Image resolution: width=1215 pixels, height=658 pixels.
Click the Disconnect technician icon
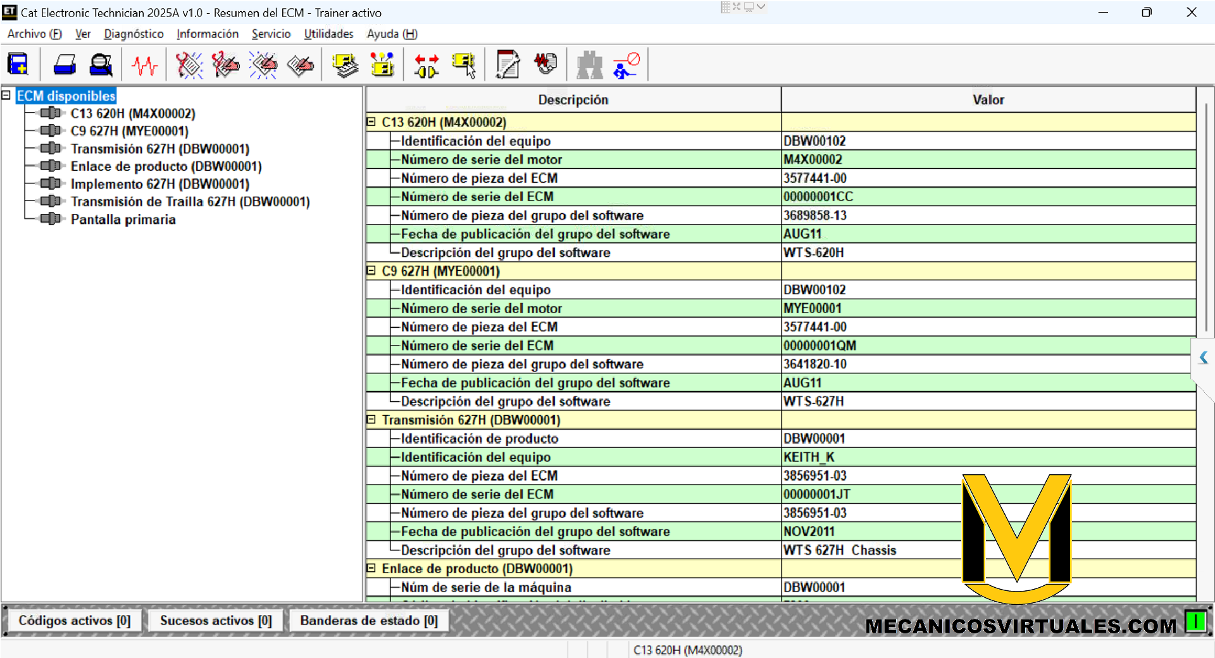tap(626, 65)
